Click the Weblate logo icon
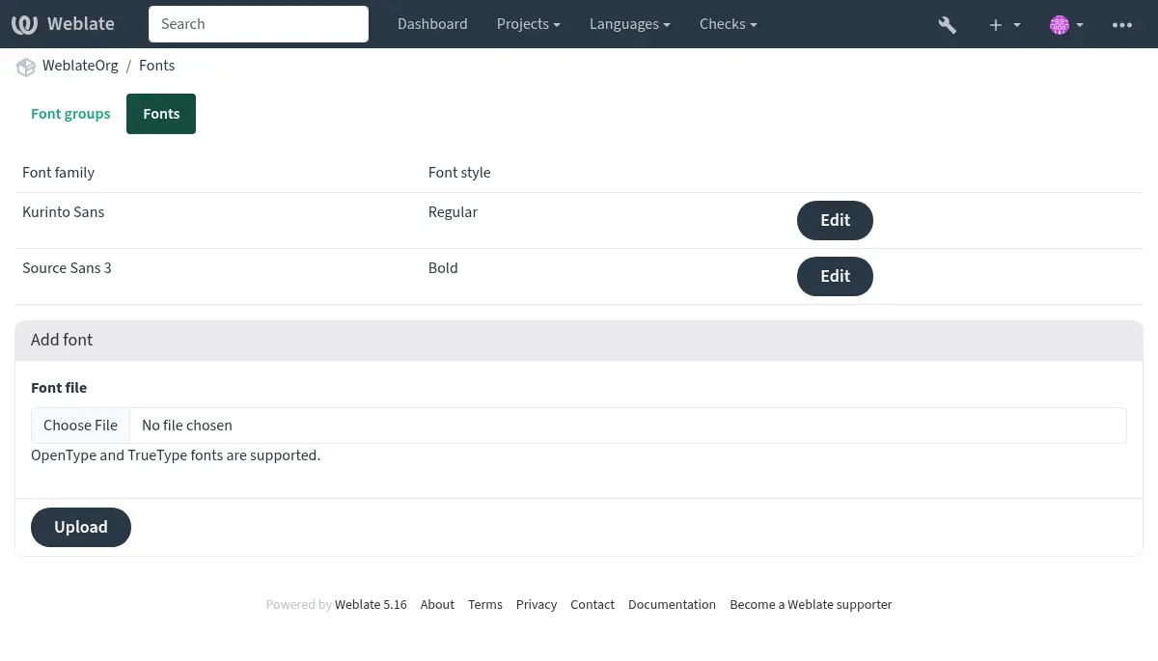This screenshot has width=1158, height=661. point(24,24)
